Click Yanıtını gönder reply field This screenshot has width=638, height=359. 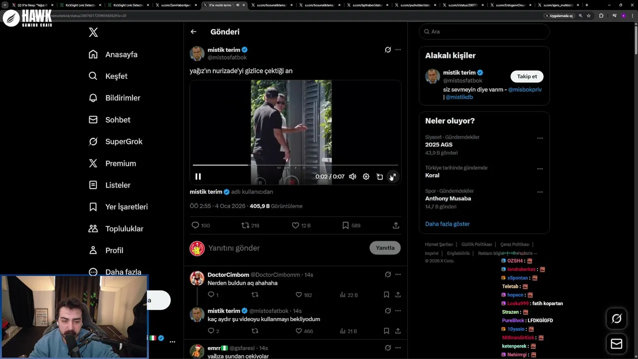pos(287,248)
